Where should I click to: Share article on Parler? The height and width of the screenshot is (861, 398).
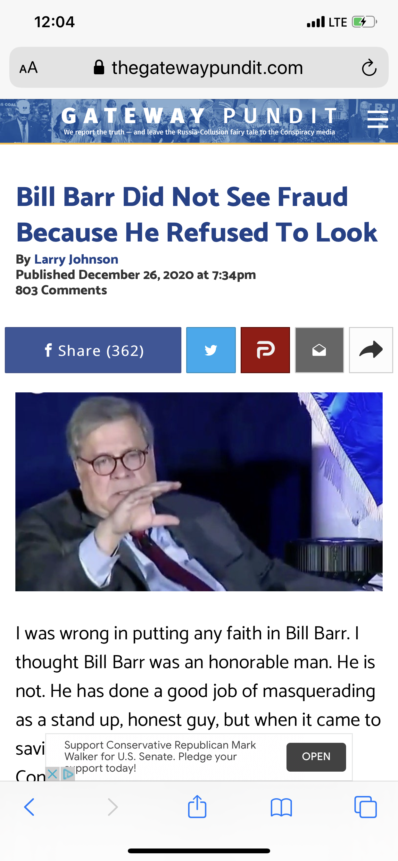click(265, 350)
